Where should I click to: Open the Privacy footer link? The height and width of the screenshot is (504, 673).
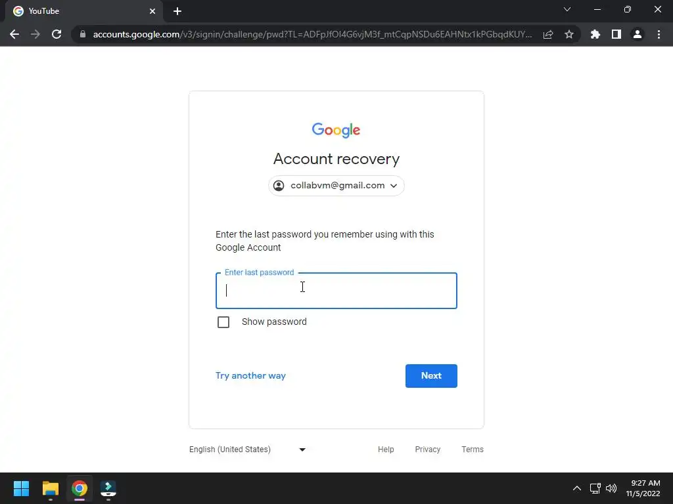(x=427, y=449)
